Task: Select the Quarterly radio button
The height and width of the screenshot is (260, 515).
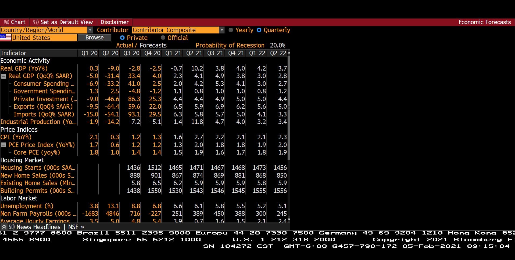Action: tap(259, 30)
